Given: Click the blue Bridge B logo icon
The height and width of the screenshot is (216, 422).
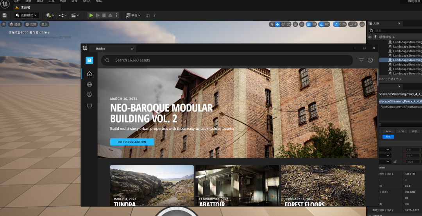Looking at the screenshot, I should pos(89,60).
